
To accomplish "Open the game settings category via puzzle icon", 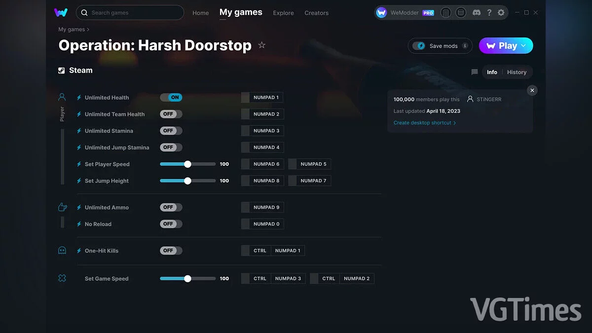I will pos(62,278).
